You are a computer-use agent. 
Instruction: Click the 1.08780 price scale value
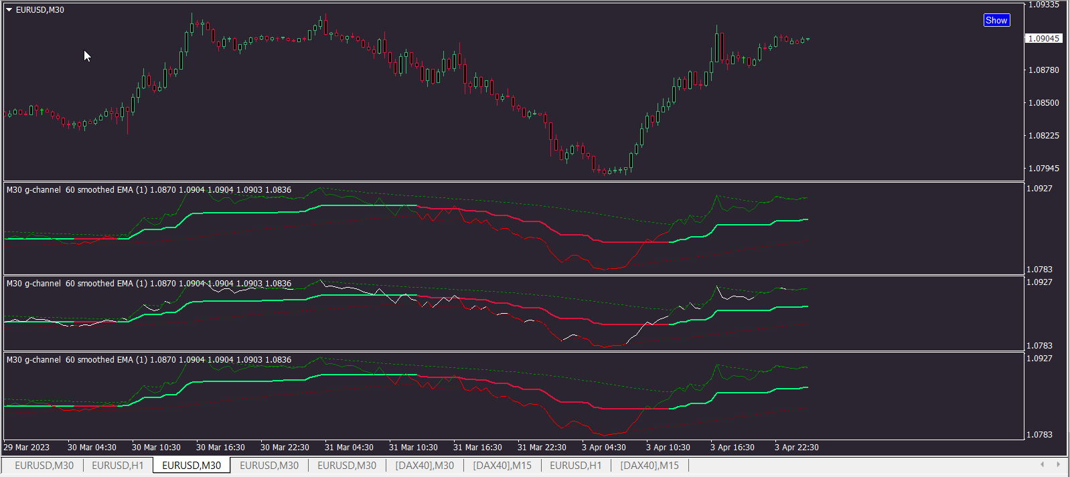point(1044,70)
